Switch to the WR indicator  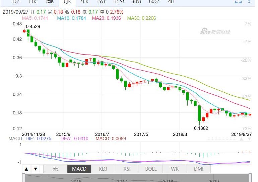pos(175,169)
